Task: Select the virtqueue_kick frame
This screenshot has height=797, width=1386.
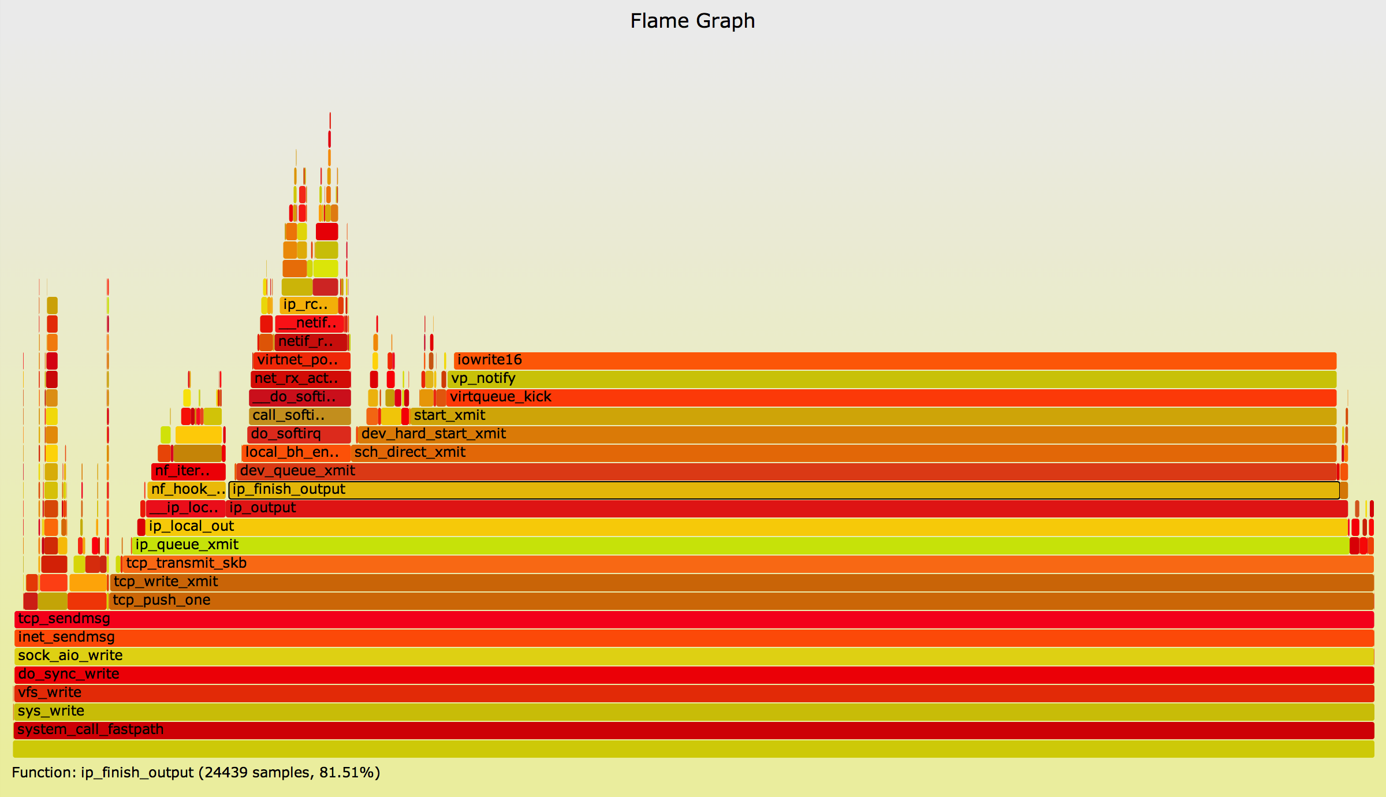Action: pos(891,397)
